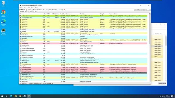The height and width of the screenshot is (98, 175).
Task: Select the SecurityHealthService.exe row
Action: pyautogui.click(x=83, y=76)
